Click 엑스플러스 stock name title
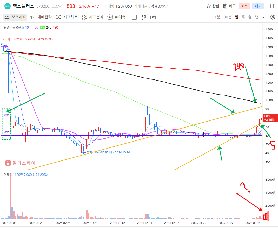This screenshot has height=228, width=278. [x=23, y=6]
